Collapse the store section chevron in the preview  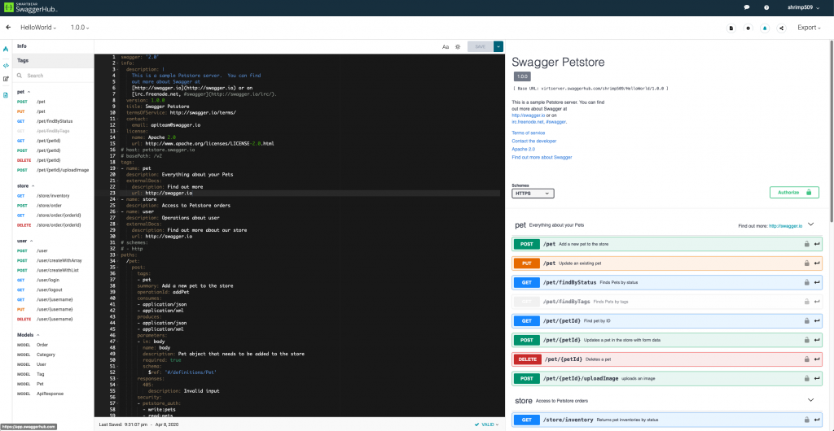pos(810,399)
